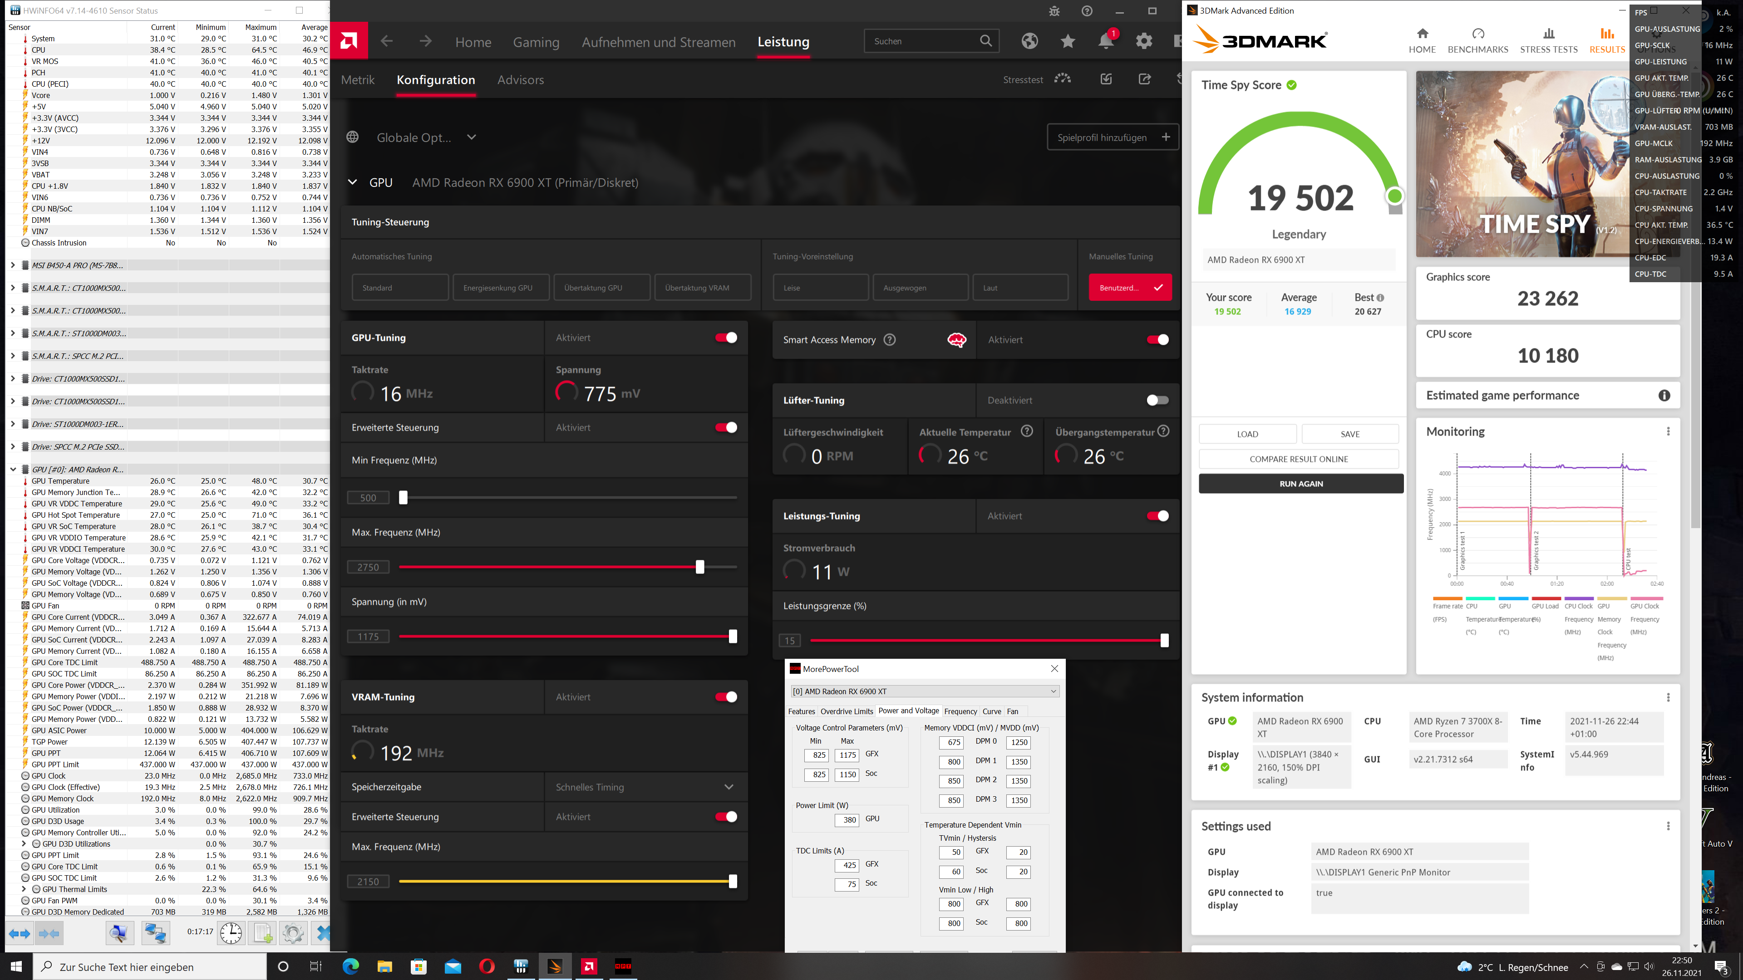1743x980 pixels.
Task: Click the RUN AGAIN button
Action: coord(1300,484)
